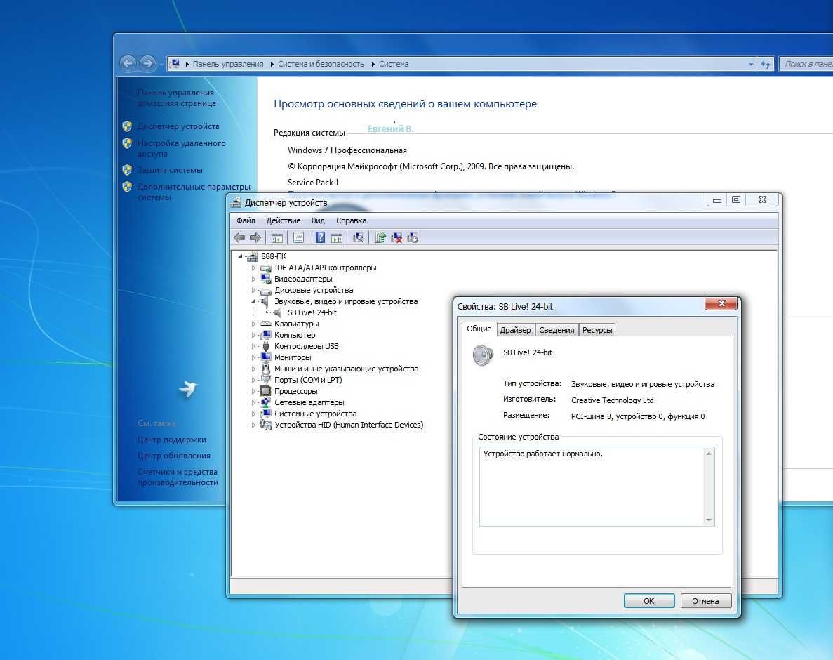
Task: Click the address bar Control Panel icon
Action: pyautogui.click(x=175, y=64)
